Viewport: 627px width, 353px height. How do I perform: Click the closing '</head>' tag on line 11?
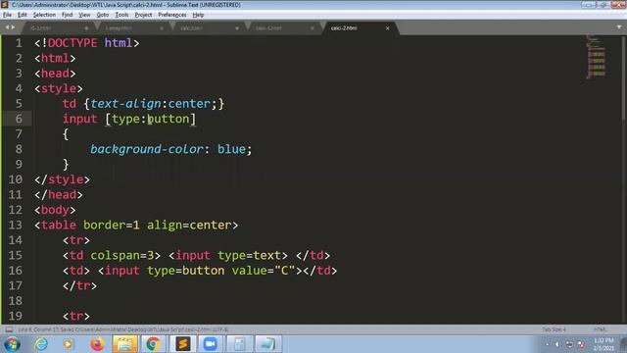click(59, 194)
